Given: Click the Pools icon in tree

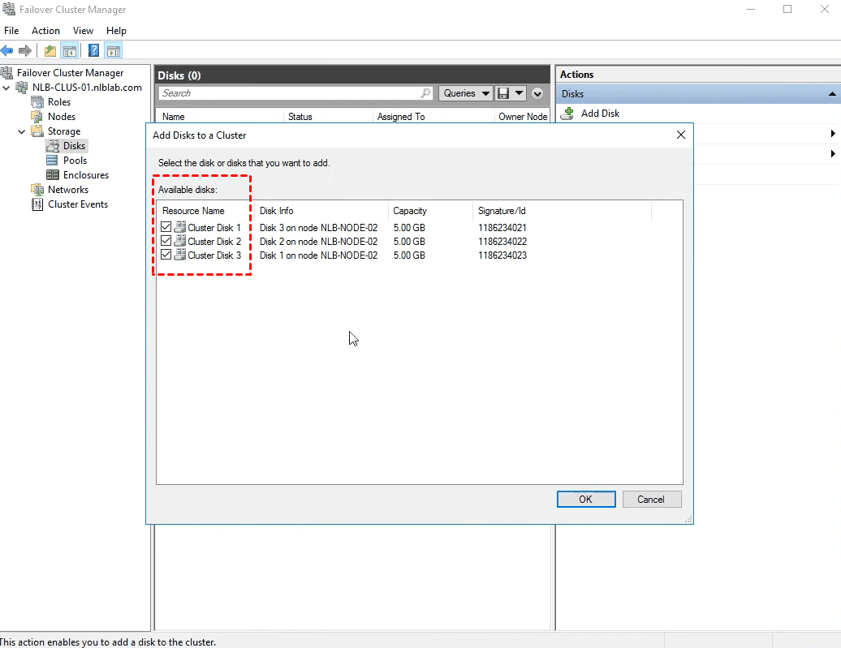Looking at the screenshot, I should [52, 161].
